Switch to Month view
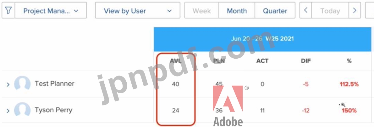Viewport: 374px width, 127px height. tap(237, 11)
